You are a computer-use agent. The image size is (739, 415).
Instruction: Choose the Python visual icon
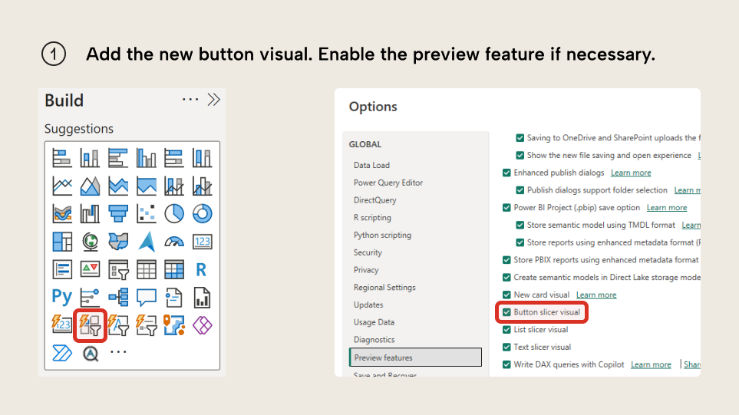[x=62, y=297]
